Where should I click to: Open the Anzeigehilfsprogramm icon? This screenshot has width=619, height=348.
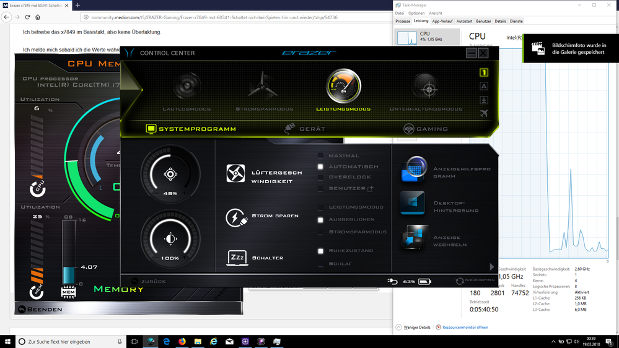(x=414, y=170)
